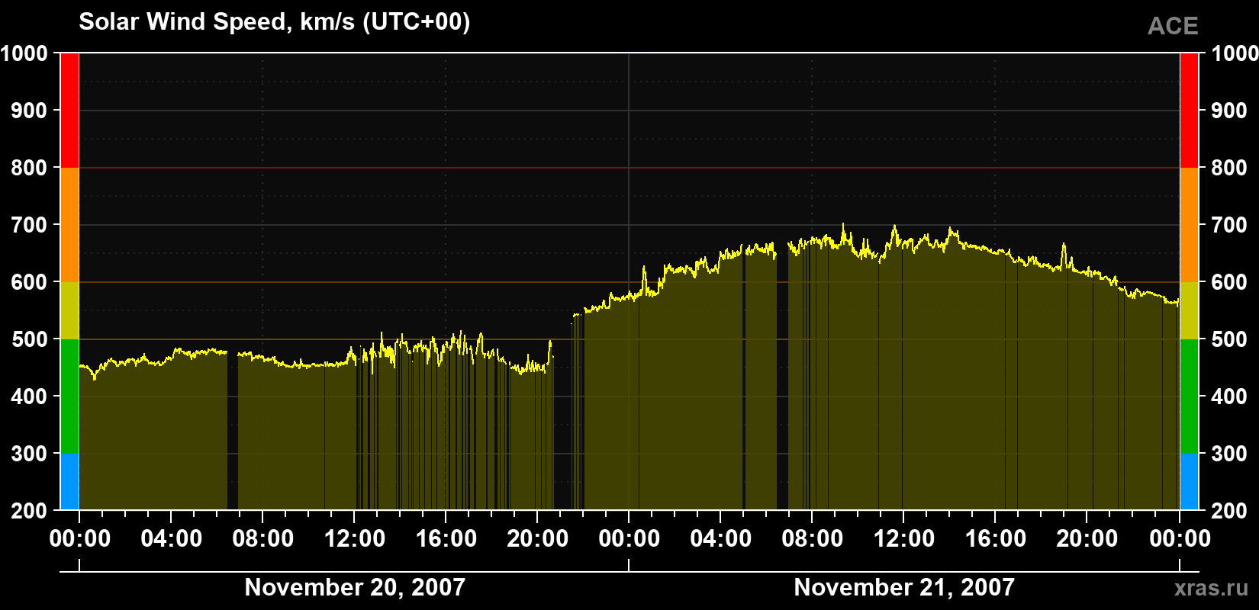
Task: Click the left-axis '500' speed label
Action: 30,339
